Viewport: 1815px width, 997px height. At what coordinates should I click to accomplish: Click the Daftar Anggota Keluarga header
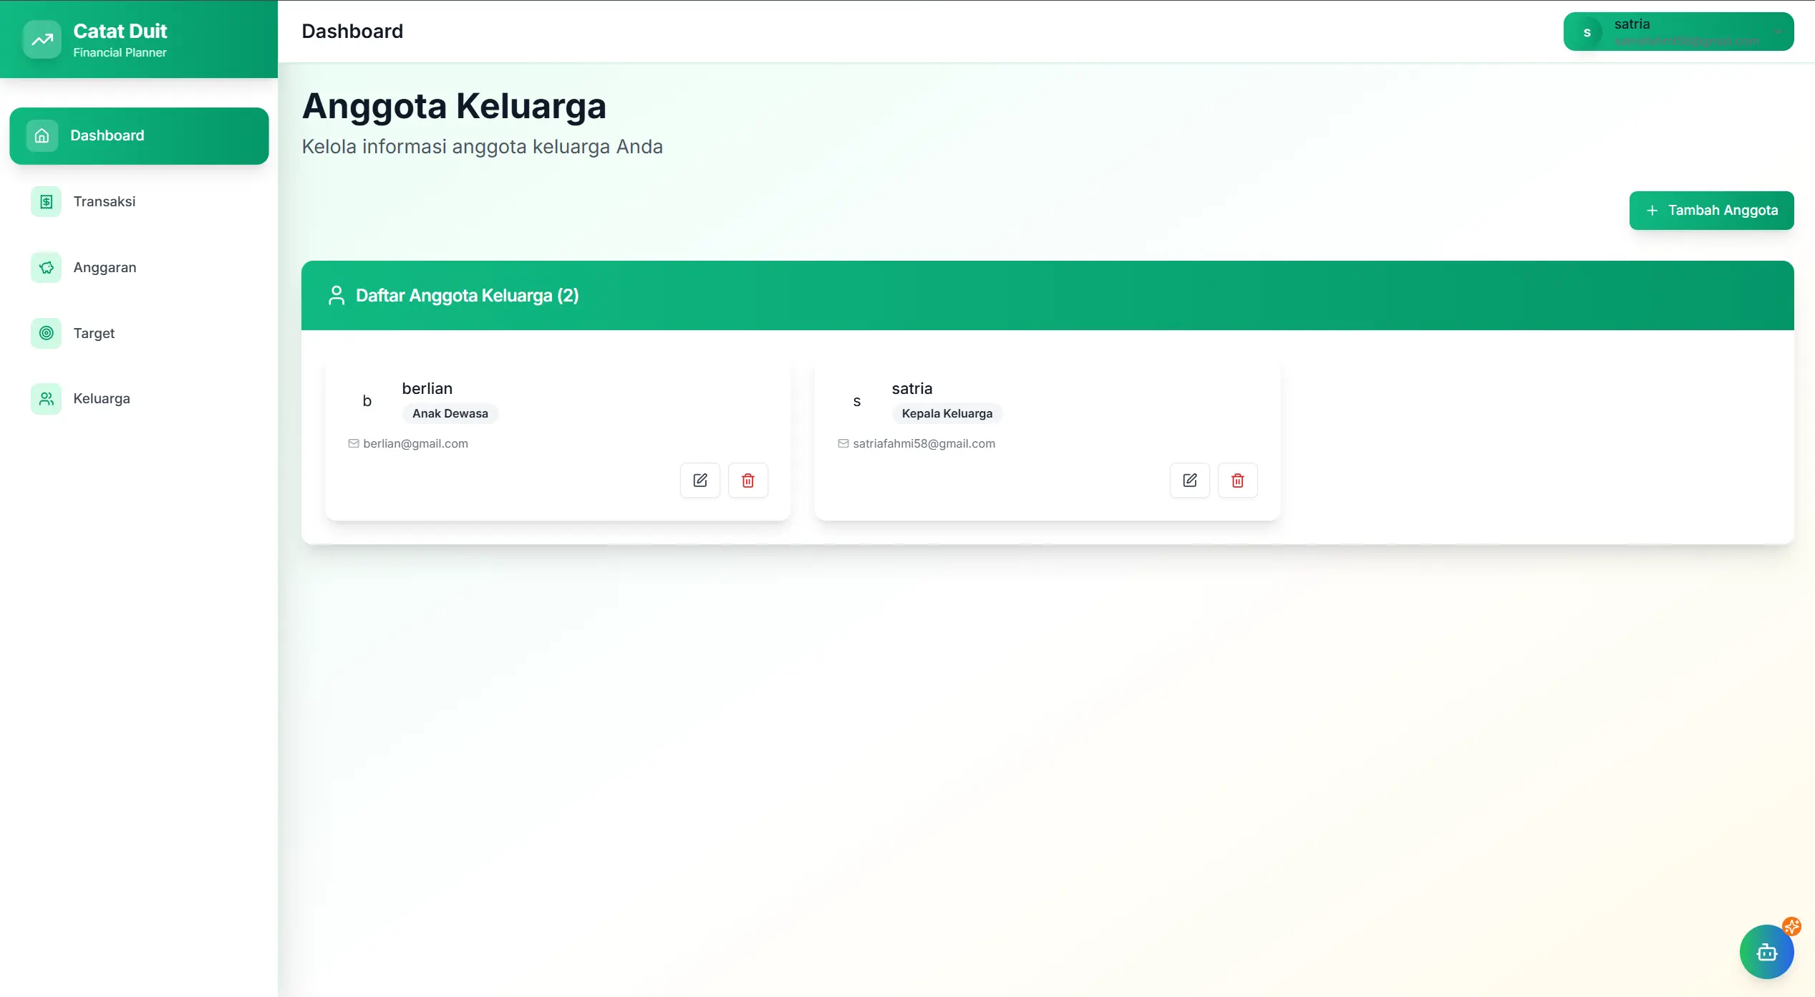click(467, 296)
